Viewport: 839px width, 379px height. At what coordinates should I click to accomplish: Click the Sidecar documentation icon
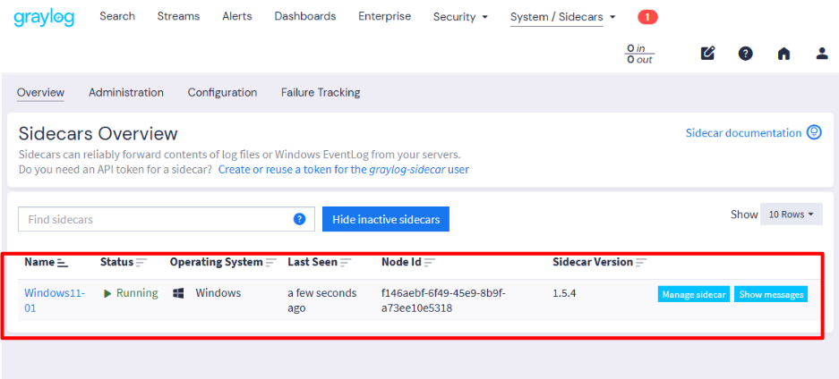814,132
